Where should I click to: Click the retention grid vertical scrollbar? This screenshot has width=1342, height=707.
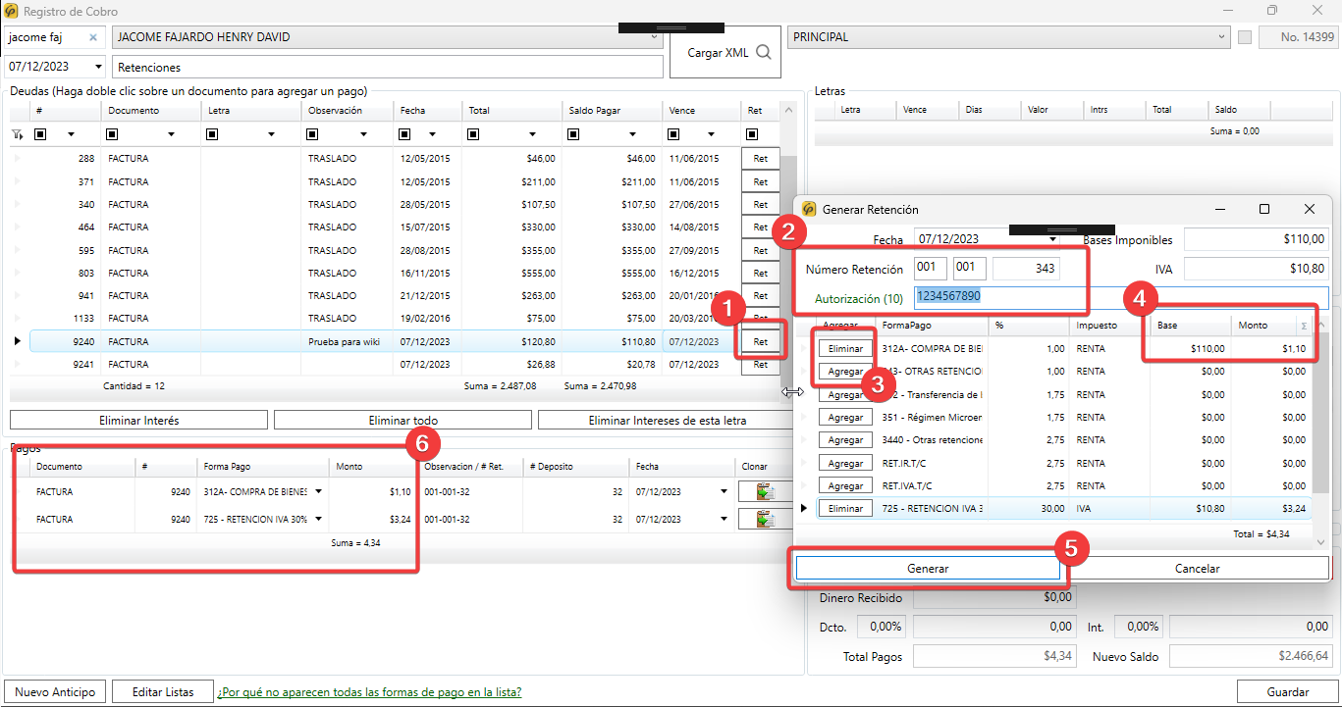click(1320, 431)
